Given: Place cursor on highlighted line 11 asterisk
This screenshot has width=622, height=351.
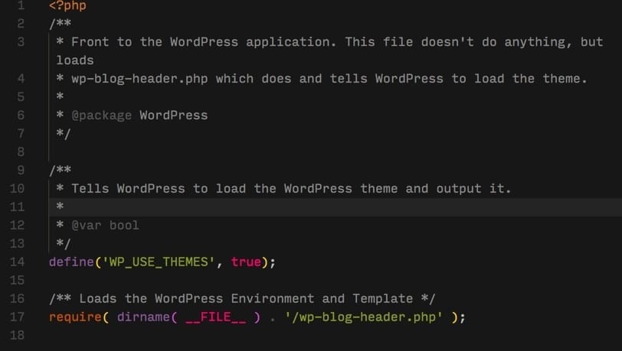Looking at the screenshot, I should coord(60,206).
